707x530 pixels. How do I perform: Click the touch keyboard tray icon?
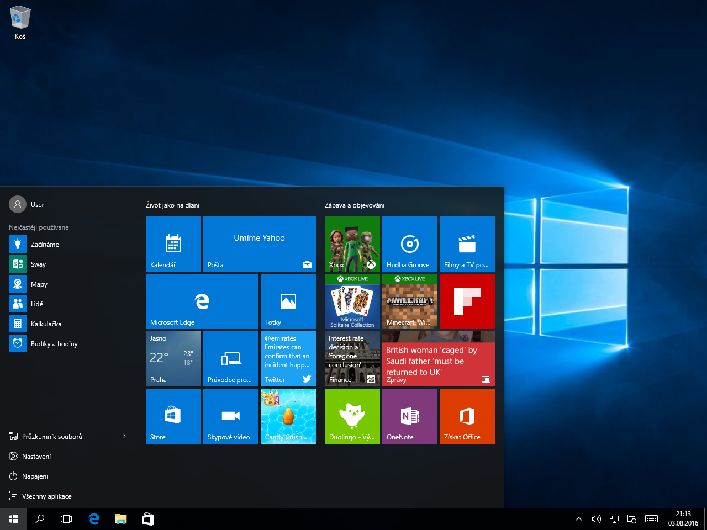(x=651, y=519)
